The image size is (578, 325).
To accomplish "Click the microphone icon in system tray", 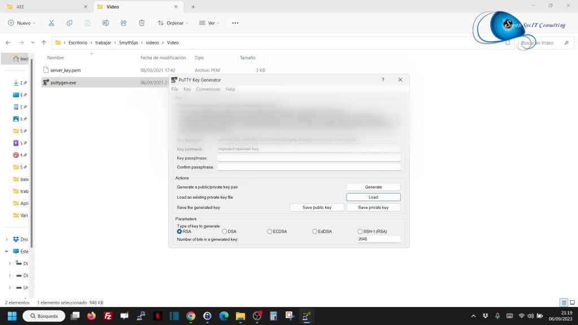I will [x=497, y=316].
